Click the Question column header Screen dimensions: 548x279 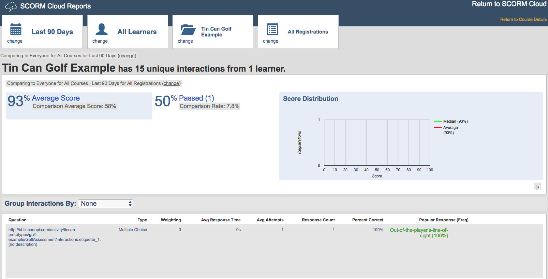pyautogui.click(x=18, y=220)
